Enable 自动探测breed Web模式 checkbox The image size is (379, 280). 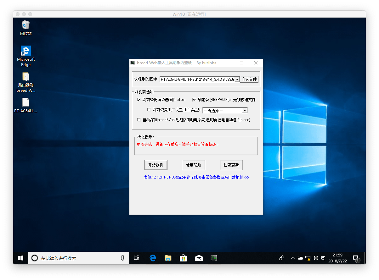[139, 120]
